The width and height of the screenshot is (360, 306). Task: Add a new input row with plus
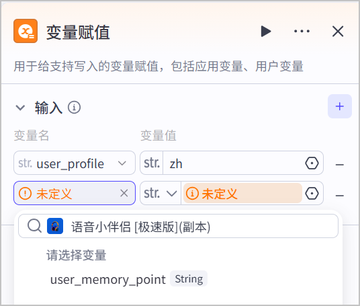340,106
